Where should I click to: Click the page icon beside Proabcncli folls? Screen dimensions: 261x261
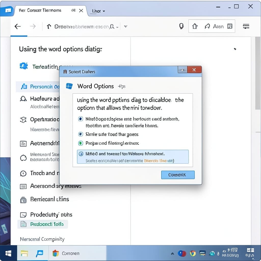tap(23, 224)
